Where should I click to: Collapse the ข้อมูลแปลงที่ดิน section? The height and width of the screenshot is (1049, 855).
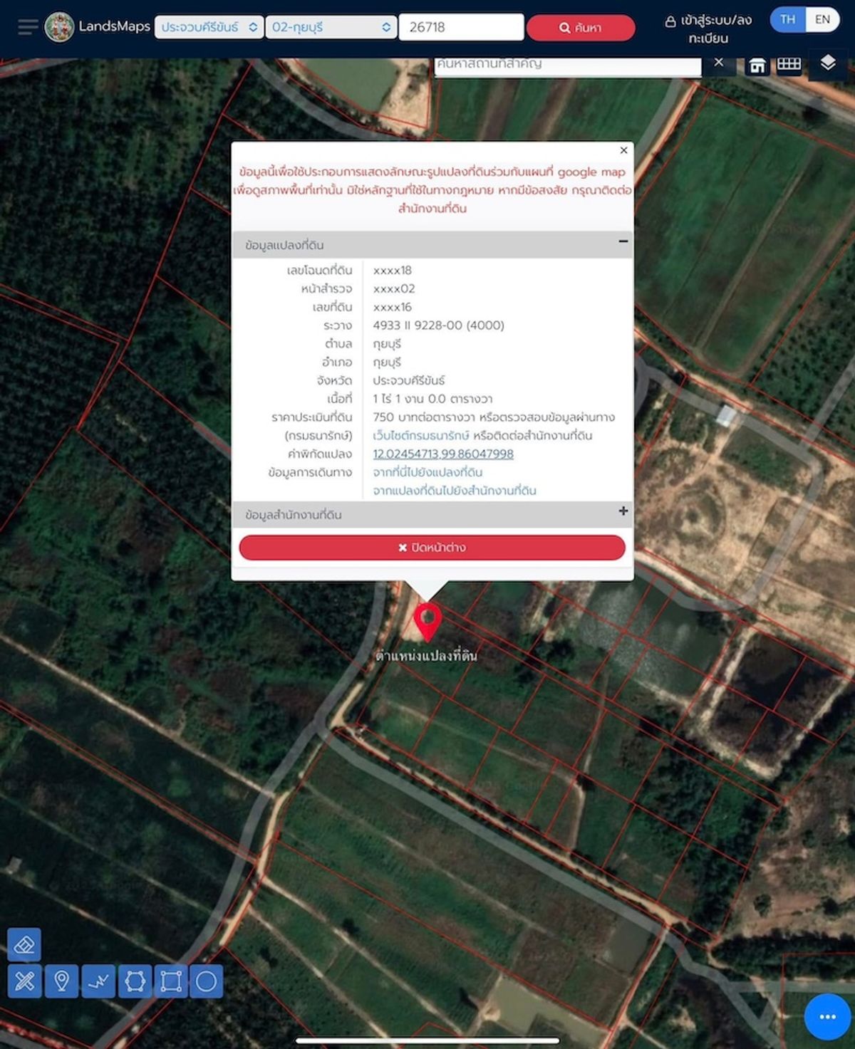(x=623, y=242)
